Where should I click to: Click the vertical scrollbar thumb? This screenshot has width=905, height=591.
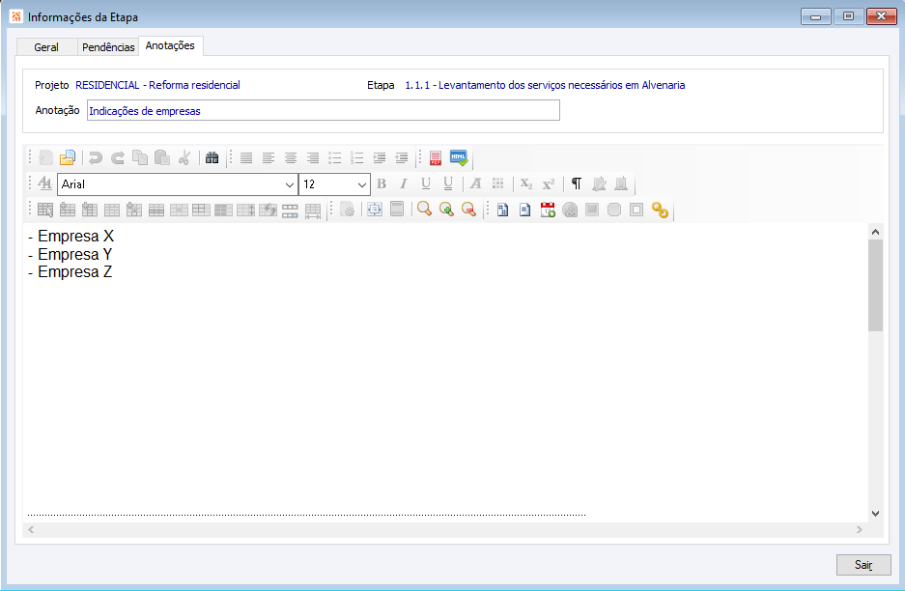875,286
